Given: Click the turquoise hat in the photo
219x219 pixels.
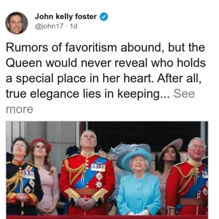Looking at the screenshot, I should point(137,158).
